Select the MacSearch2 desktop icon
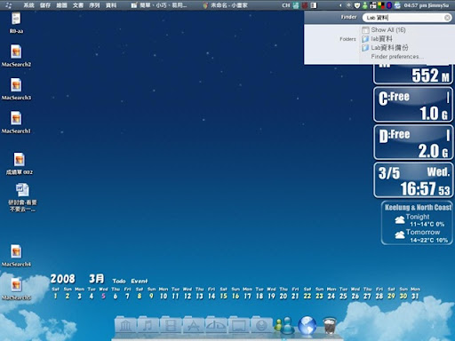Viewport: 455px width, 341px height. click(x=16, y=56)
